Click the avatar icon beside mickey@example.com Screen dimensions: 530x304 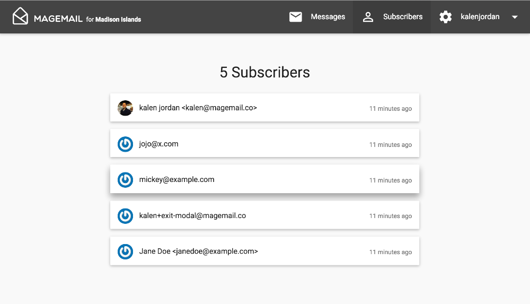(x=125, y=180)
